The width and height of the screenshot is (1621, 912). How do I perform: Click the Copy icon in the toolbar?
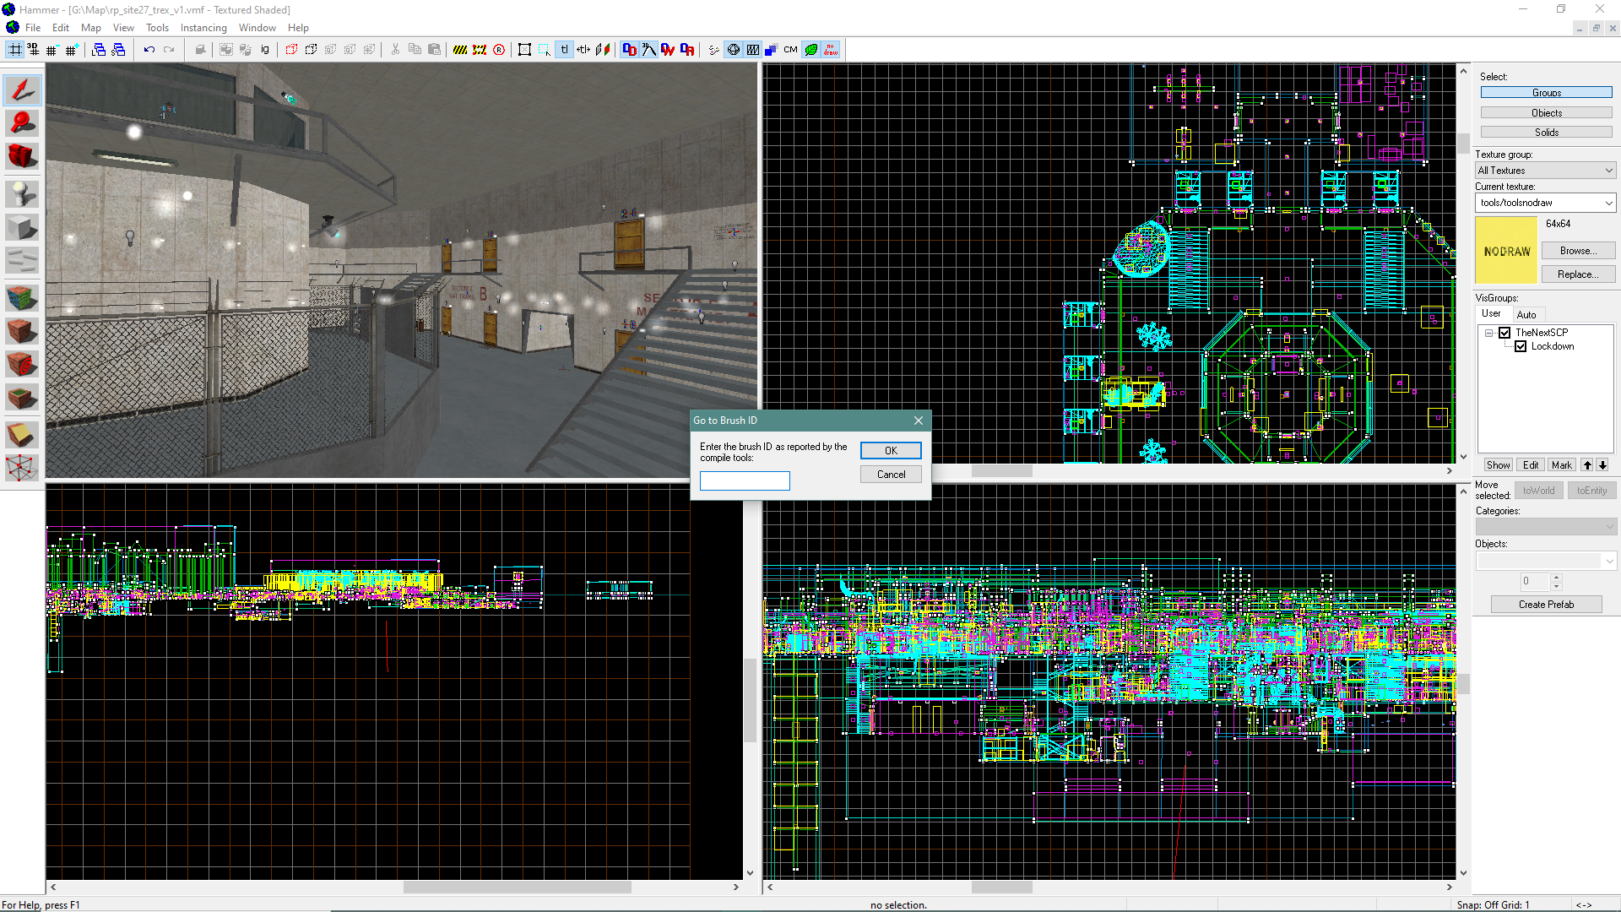[415, 50]
